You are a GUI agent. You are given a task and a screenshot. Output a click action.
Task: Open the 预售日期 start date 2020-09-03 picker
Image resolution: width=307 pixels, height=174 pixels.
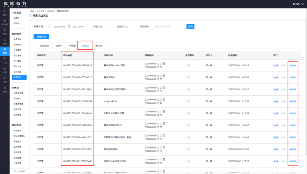coord(59,27)
